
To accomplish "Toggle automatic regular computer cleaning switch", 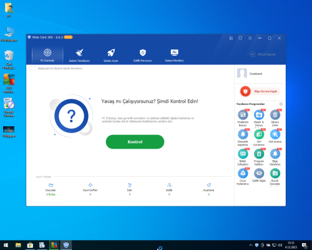I will click(x=32, y=68).
